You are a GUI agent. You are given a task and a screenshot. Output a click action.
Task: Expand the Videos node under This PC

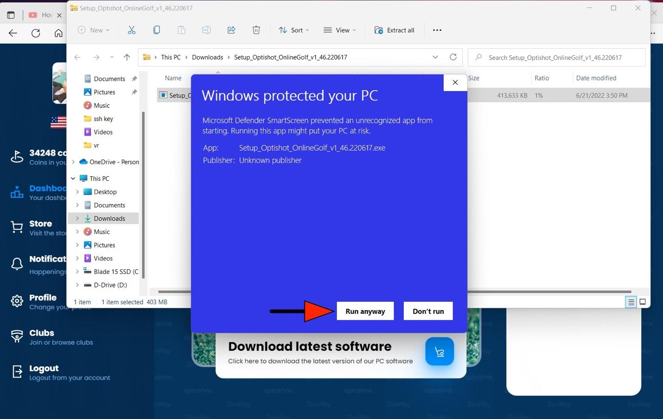(78, 259)
